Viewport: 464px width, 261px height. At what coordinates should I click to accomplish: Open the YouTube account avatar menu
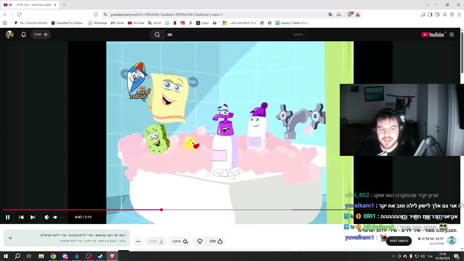tap(10, 34)
